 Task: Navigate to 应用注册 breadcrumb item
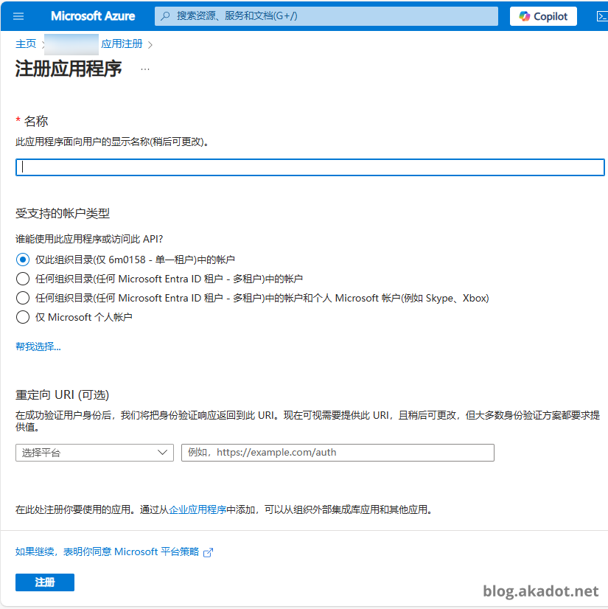tap(122, 44)
